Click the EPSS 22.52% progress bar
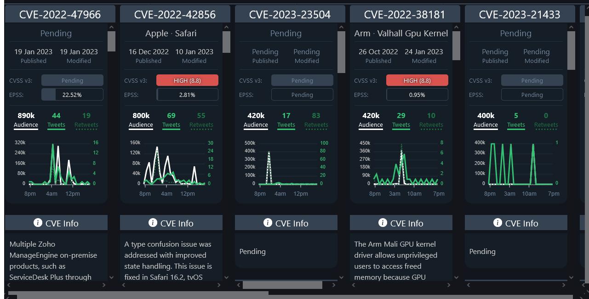Viewport: 589px width, 299px height. [72, 95]
